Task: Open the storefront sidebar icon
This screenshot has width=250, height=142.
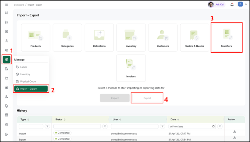Action: pos(7,115)
